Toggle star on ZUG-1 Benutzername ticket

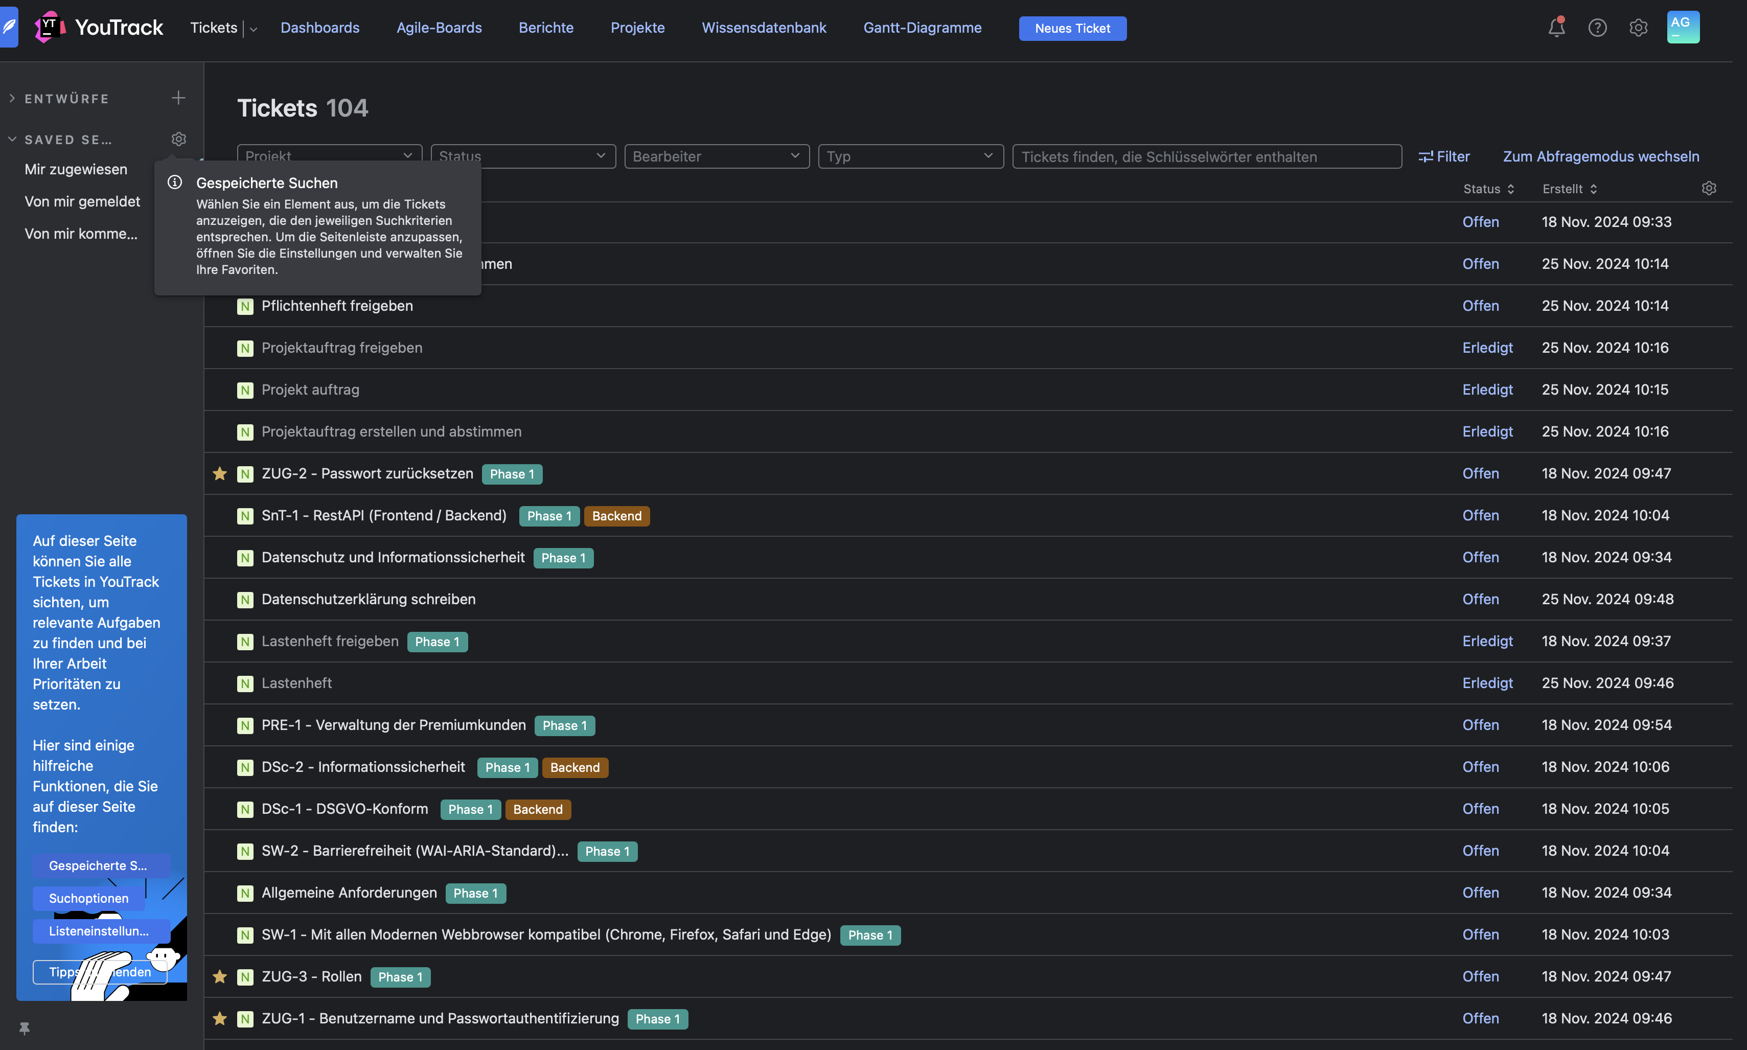(x=220, y=1018)
